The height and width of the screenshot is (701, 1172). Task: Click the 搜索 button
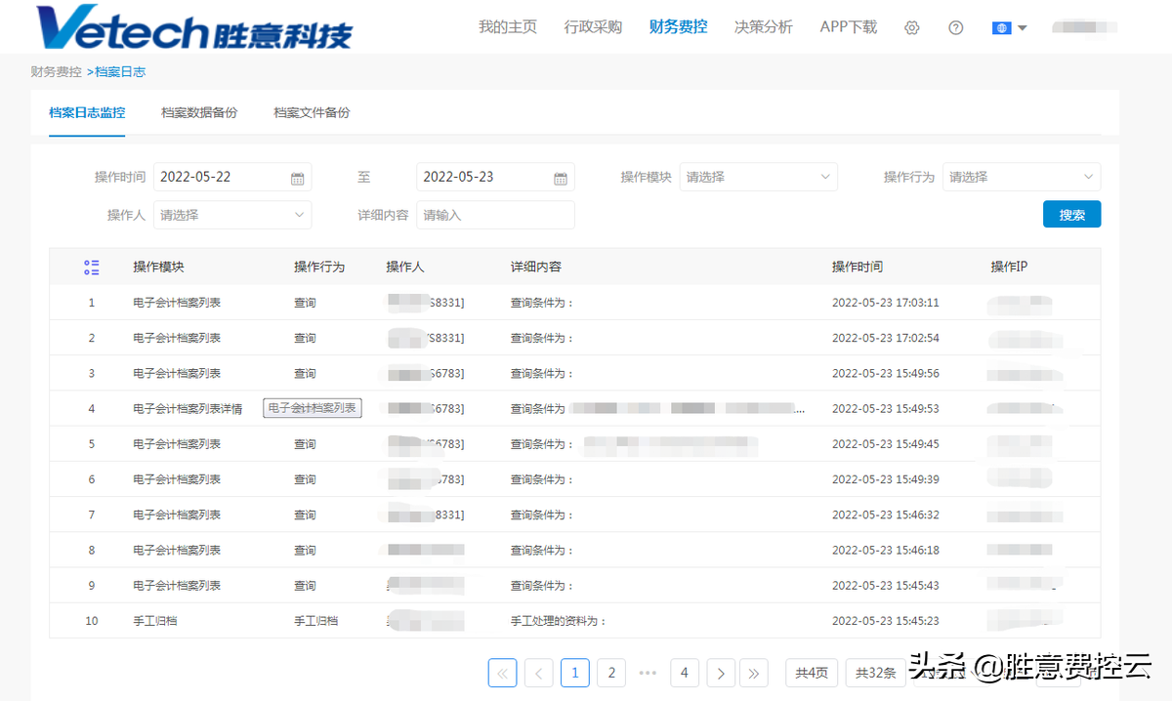click(1071, 215)
